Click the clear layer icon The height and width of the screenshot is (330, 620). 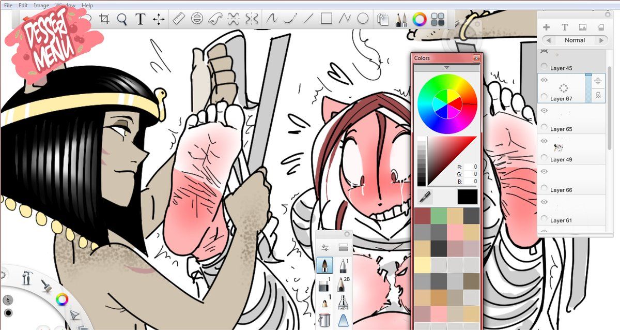pos(601,27)
